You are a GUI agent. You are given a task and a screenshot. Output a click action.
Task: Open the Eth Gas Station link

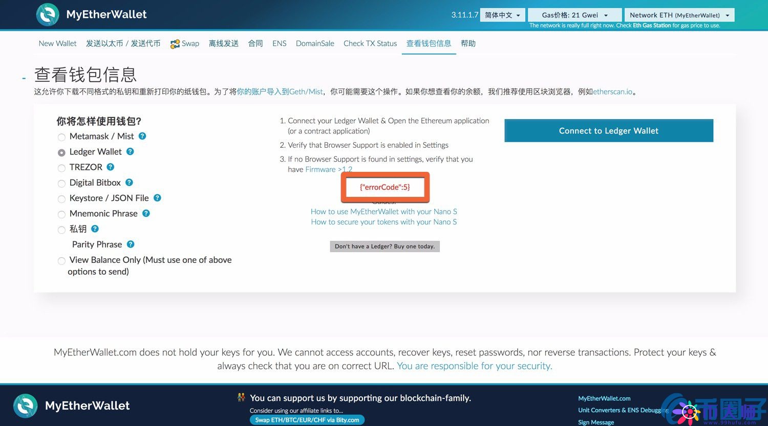click(652, 26)
